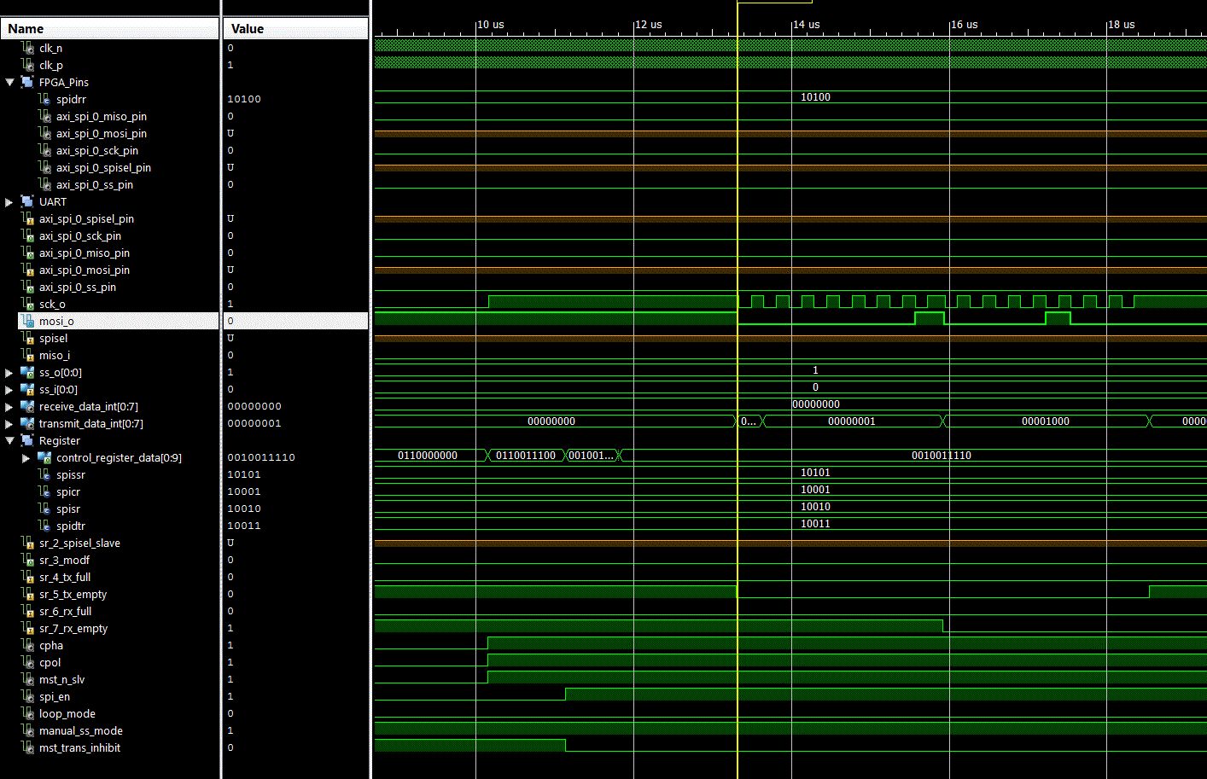Click the icon next to sr_5_tx_empty

(27, 594)
